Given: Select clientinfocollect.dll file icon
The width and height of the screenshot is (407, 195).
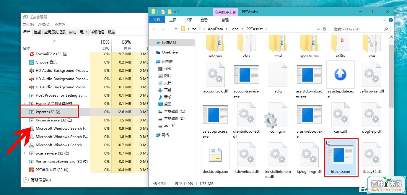Looking at the screenshot, I should [247, 115].
